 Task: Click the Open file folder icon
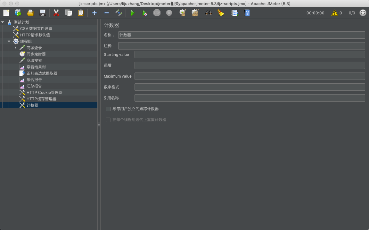(30, 13)
